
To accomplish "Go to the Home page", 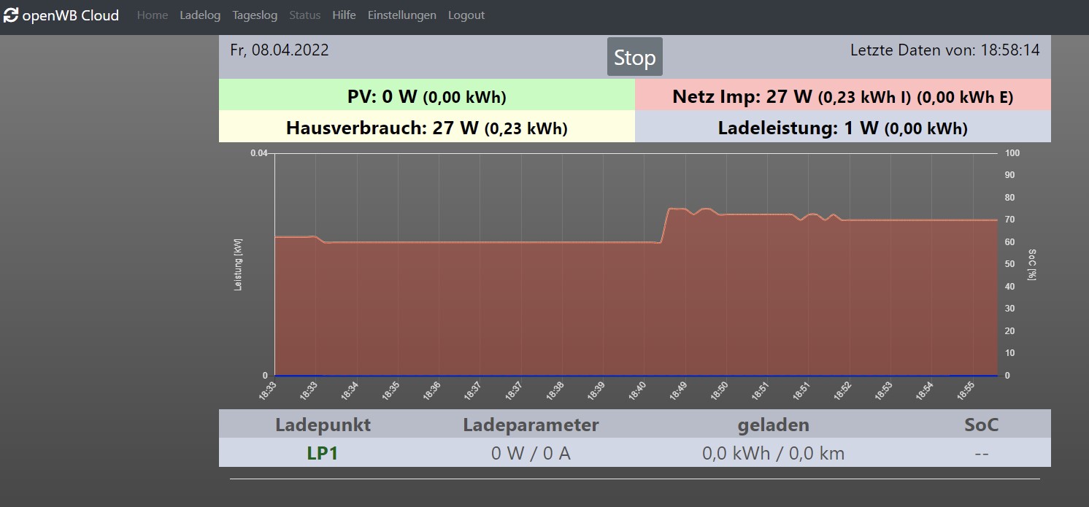I will click(153, 15).
